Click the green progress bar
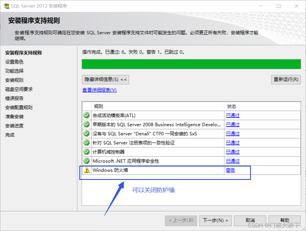306x231 pixels. (191, 64)
